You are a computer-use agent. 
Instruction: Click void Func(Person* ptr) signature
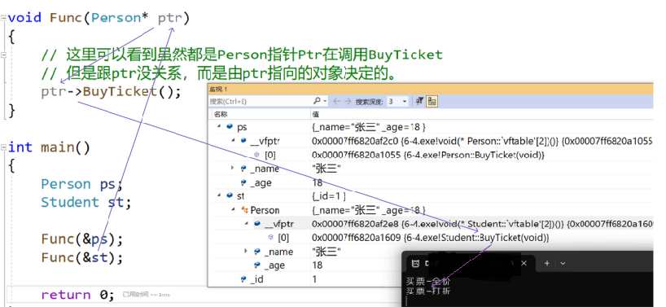tap(99, 18)
